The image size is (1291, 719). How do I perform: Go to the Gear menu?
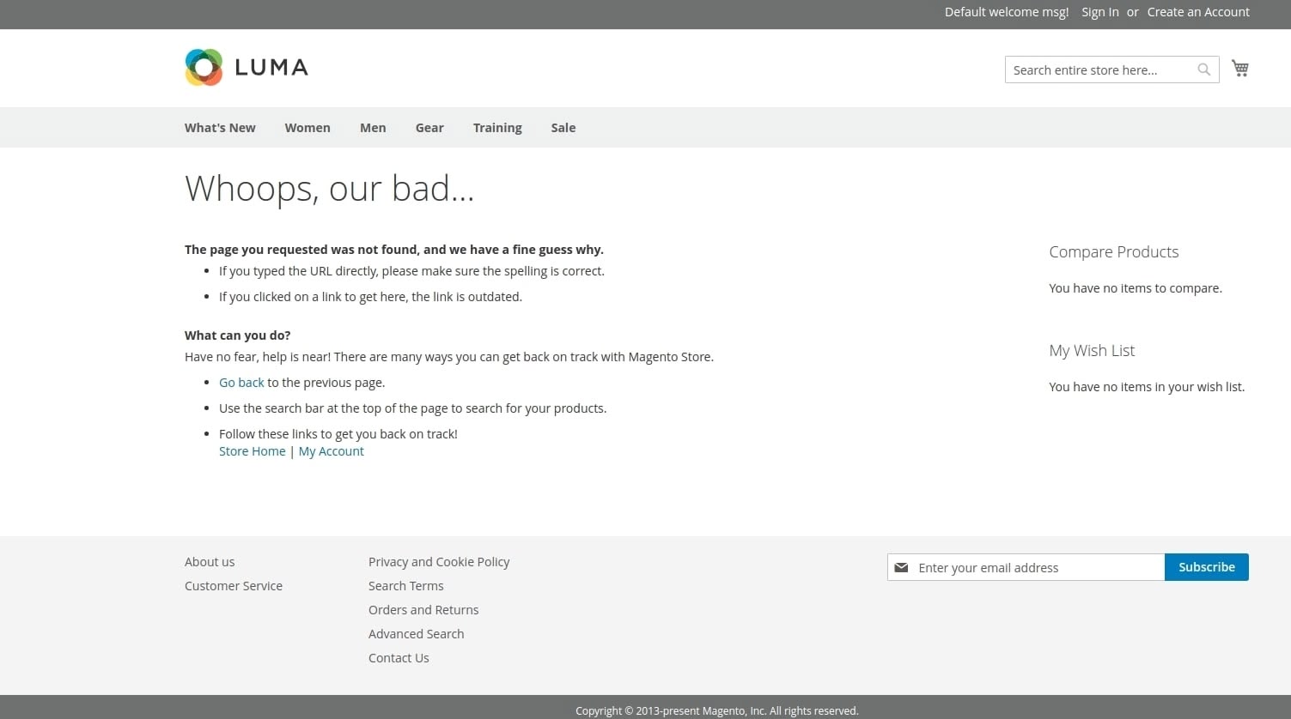[429, 128]
